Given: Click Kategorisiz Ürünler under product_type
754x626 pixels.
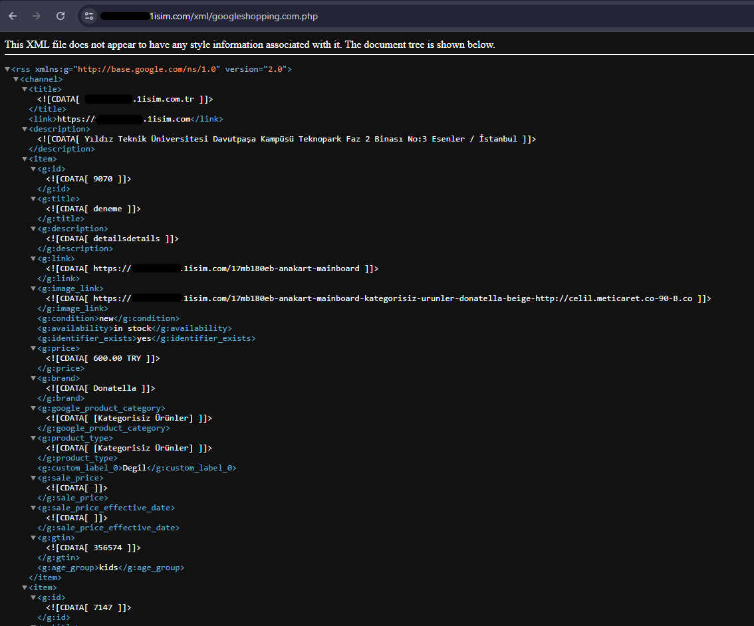Looking at the screenshot, I should pyautogui.click(x=144, y=448).
